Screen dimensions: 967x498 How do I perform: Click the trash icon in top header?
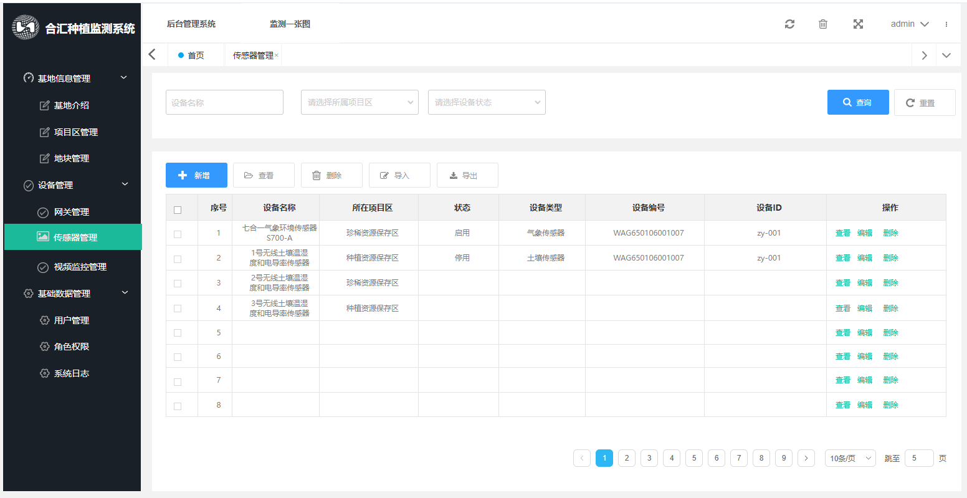coord(823,24)
